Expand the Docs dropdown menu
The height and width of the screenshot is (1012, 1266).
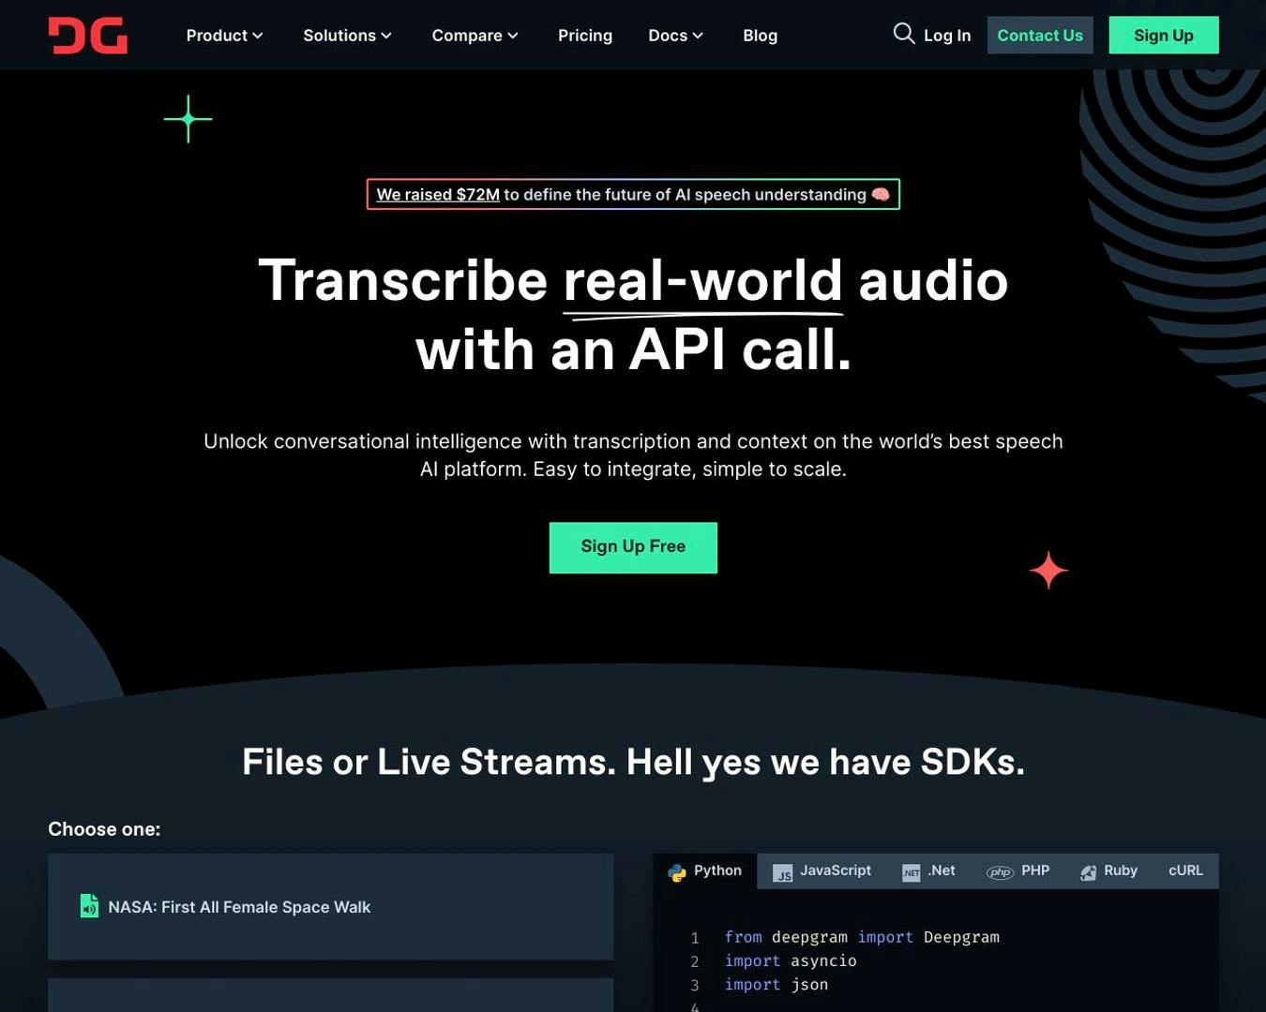[675, 36]
